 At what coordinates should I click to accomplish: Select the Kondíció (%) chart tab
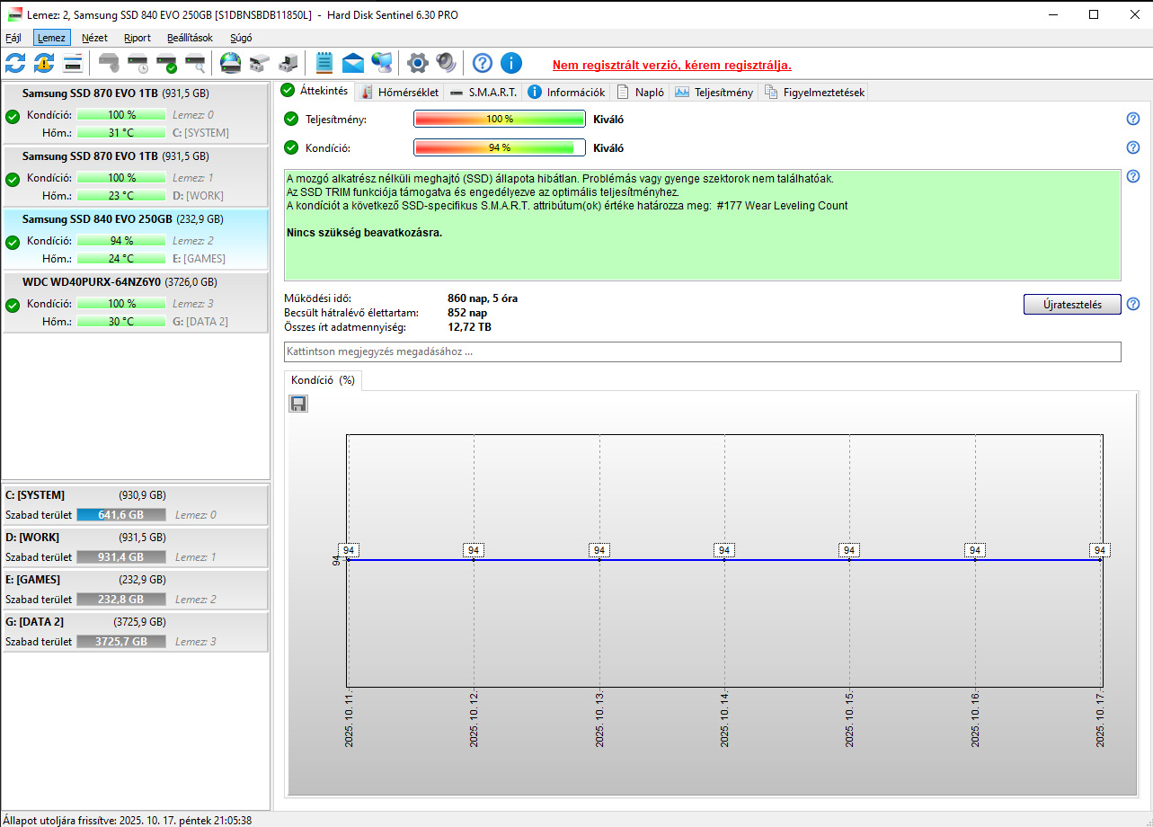tap(323, 380)
